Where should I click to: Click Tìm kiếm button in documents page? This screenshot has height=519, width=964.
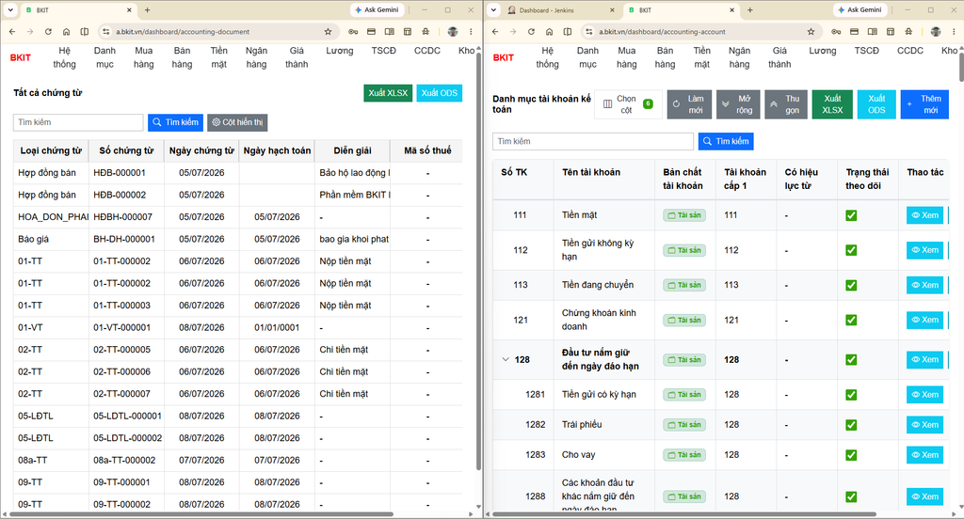[176, 122]
